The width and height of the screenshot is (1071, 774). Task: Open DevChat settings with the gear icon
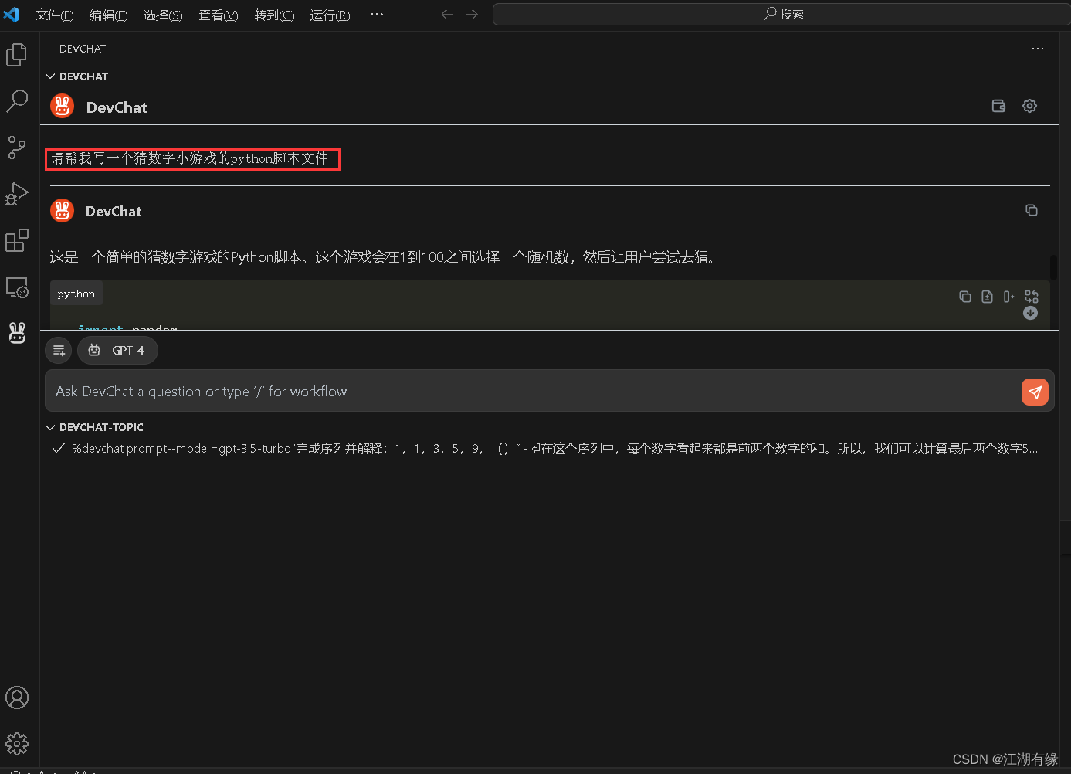click(1029, 106)
